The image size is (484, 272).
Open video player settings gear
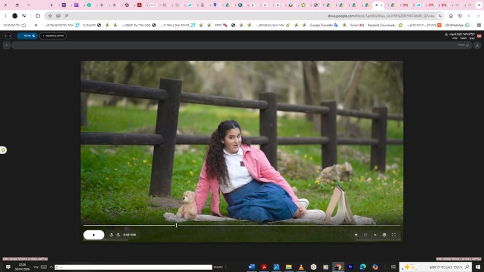pyautogui.click(x=384, y=235)
